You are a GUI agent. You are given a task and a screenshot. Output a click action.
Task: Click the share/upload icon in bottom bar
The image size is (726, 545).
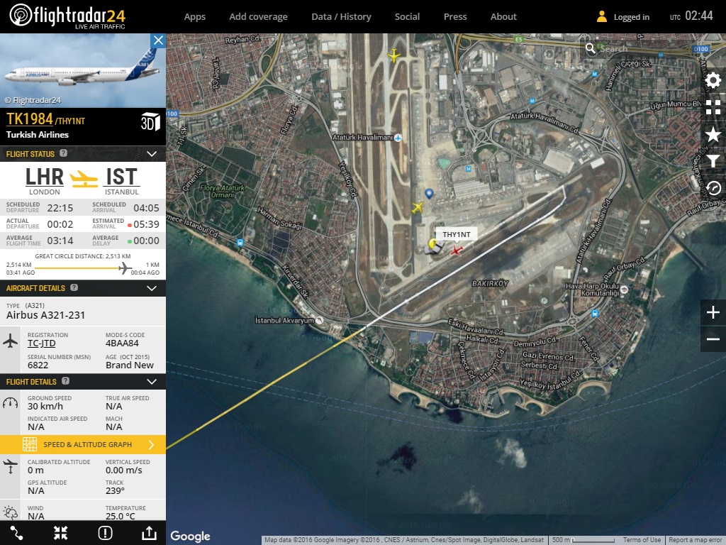[x=149, y=533]
